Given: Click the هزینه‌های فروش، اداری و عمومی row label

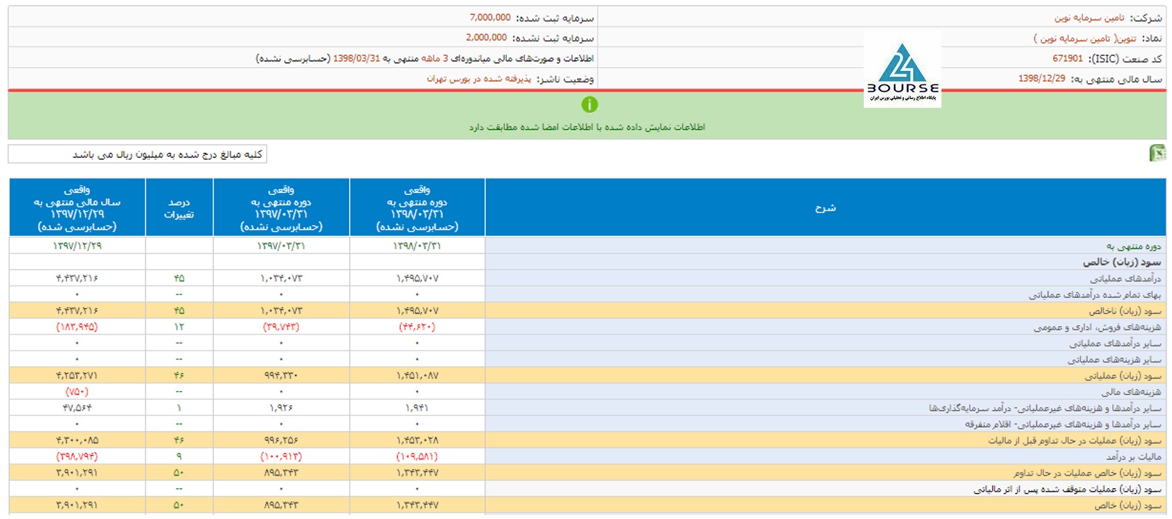Looking at the screenshot, I should tap(1097, 327).
